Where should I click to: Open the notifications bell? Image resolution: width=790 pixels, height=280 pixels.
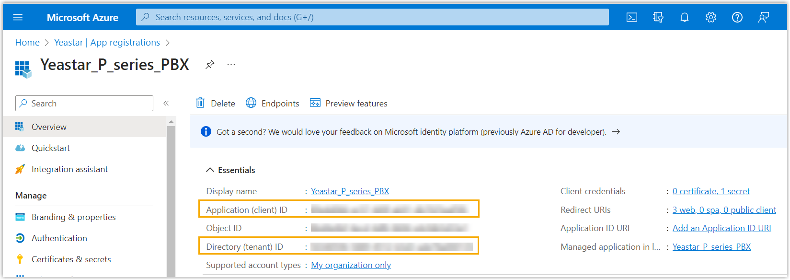click(685, 17)
